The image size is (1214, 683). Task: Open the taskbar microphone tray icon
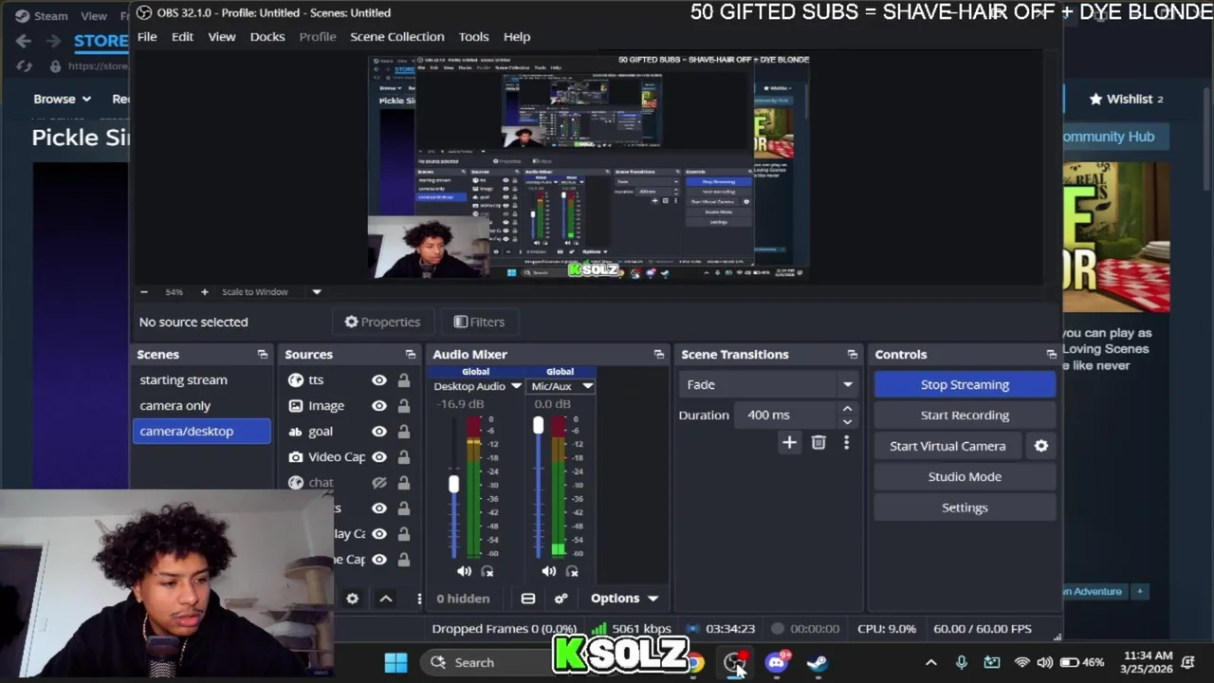(x=961, y=662)
